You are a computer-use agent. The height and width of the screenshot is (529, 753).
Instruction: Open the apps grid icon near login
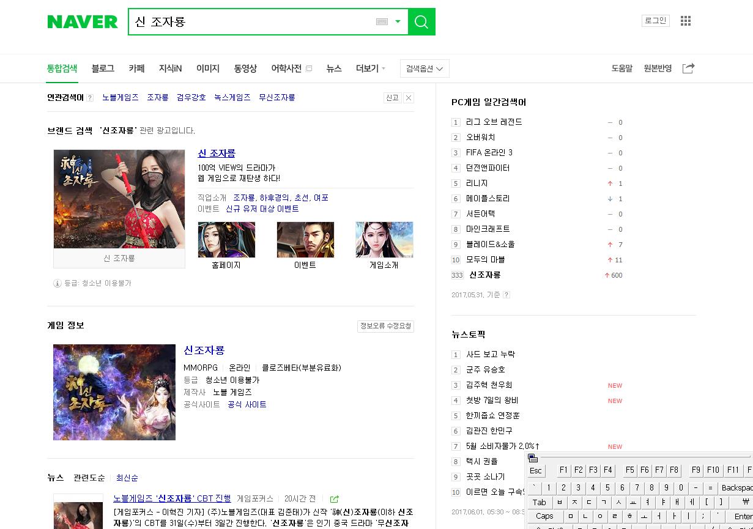click(x=686, y=21)
